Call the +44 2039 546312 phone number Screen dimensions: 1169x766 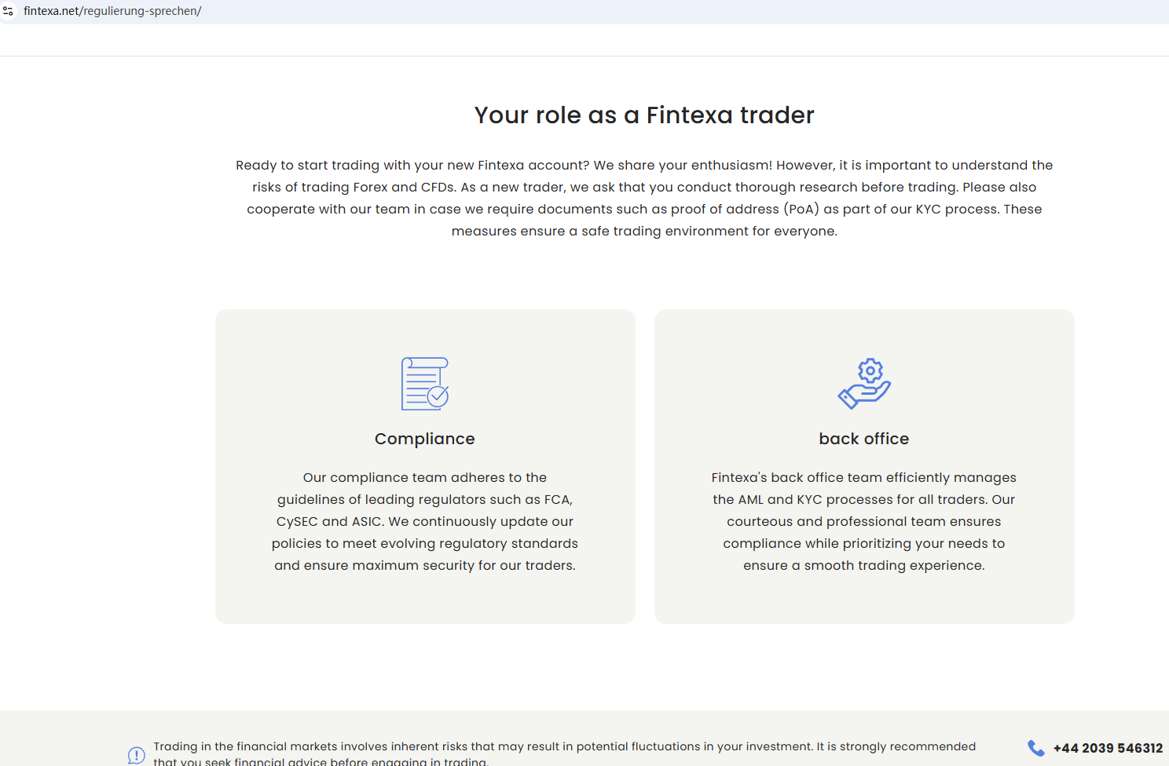point(1108,748)
